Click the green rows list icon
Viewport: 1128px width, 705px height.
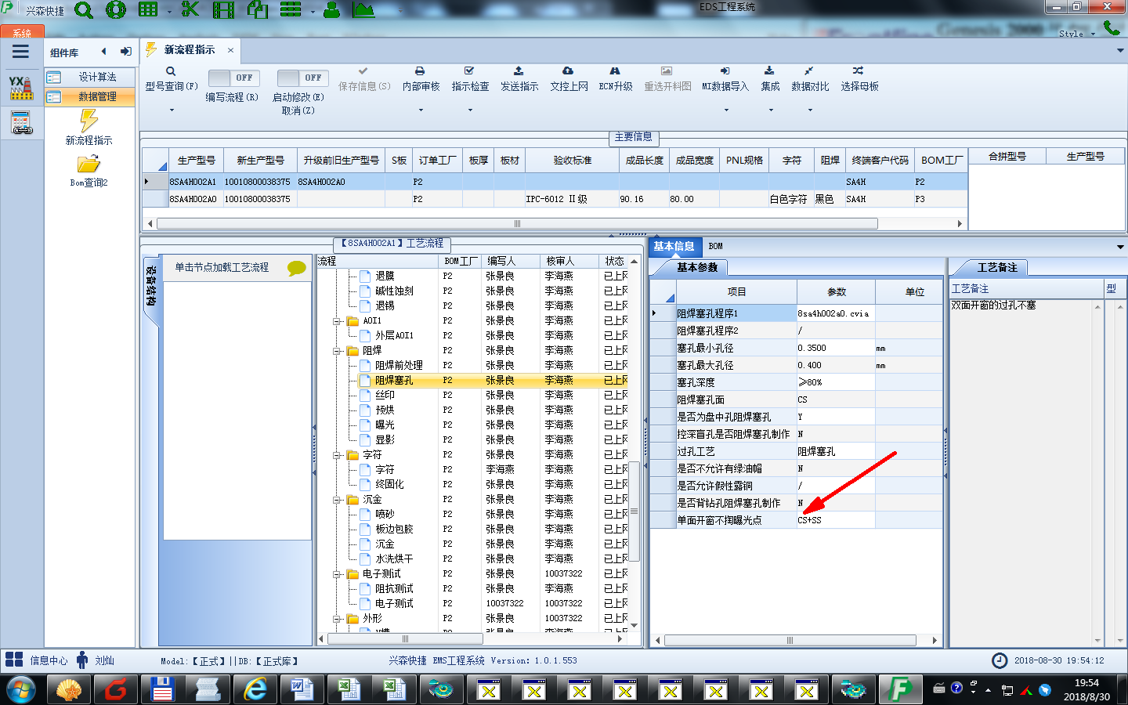tap(291, 10)
